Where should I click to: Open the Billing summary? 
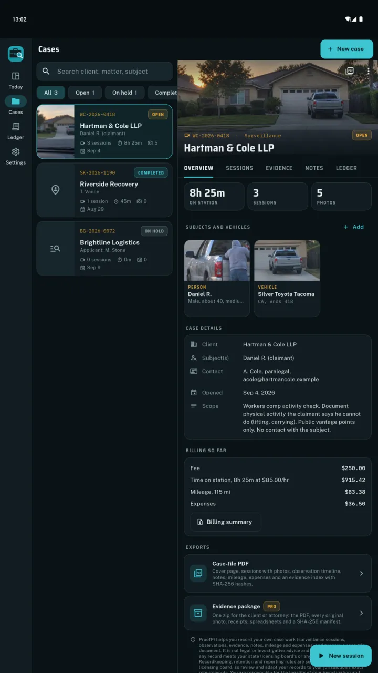pyautogui.click(x=225, y=522)
